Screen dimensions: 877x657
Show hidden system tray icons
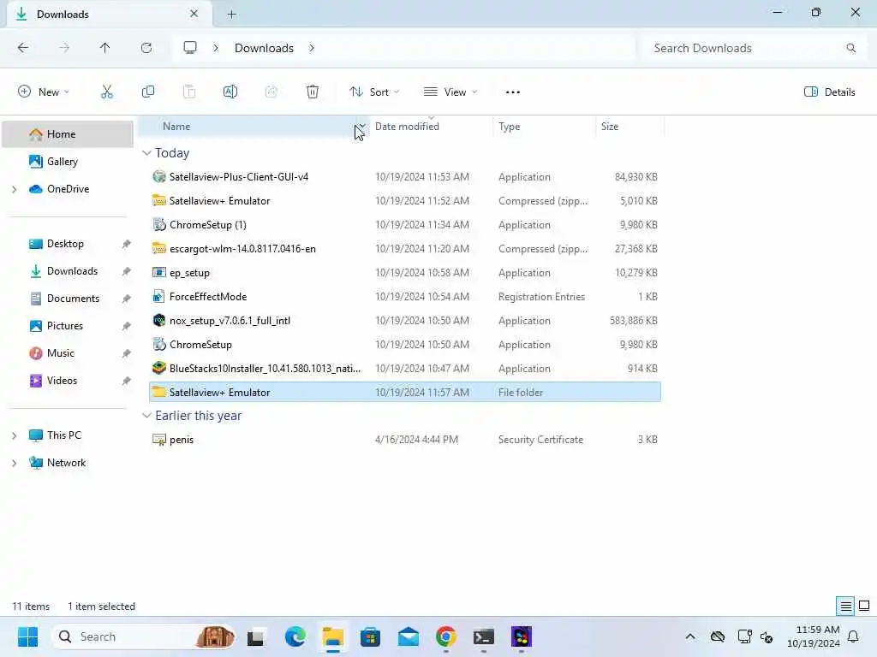pyautogui.click(x=690, y=636)
